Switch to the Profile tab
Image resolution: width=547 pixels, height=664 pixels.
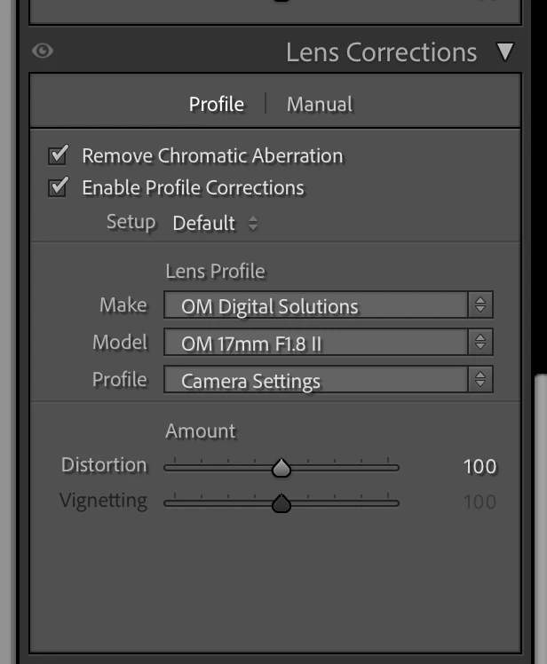(x=217, y=104)
